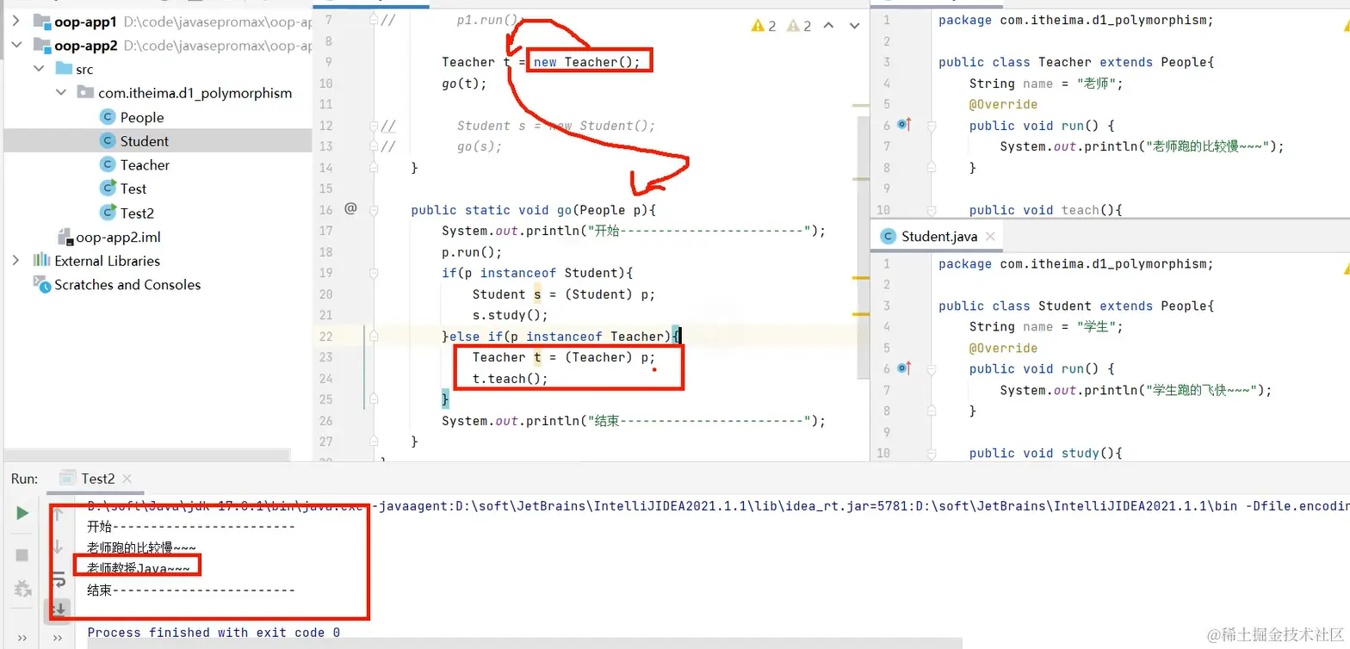This screenshot has width=1350, height=649.
Task: Click 't.teach();' on line 24
Action: (x=511, y=379)
